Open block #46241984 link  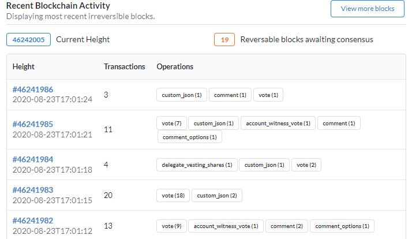(x=33, y=159)
